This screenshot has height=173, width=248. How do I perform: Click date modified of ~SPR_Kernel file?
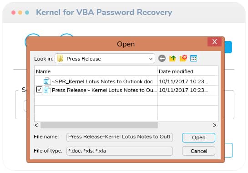[183, 81]
